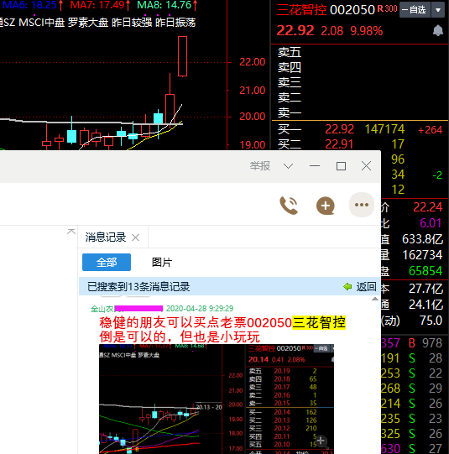Click the 举报 report link
The image size is (449, 454).
point(260,166)
